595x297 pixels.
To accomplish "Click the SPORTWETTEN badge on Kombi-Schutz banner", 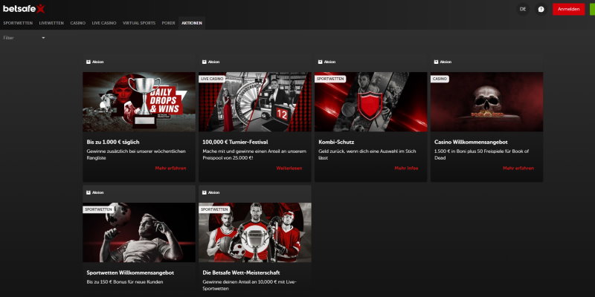I will [329, 79].
